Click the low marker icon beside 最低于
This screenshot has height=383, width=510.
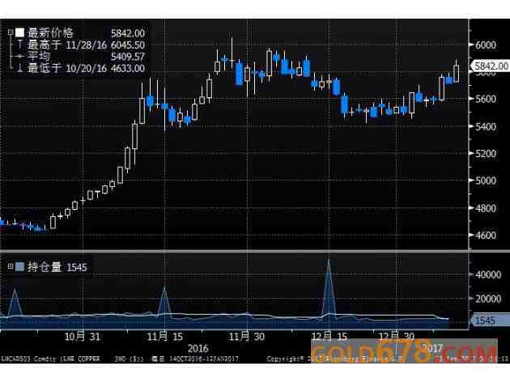(20, 68)
